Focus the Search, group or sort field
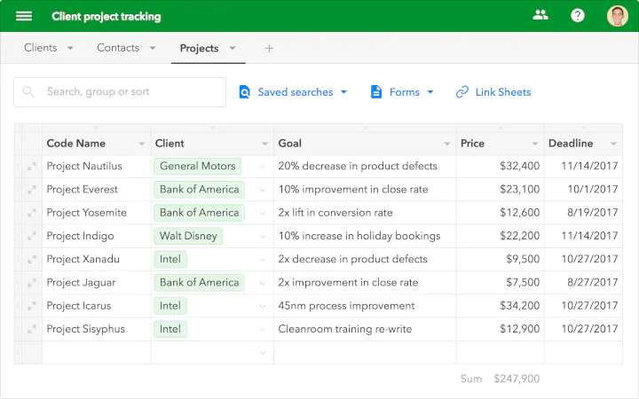This screenshot has height=399, width=639. pos(120,92)
